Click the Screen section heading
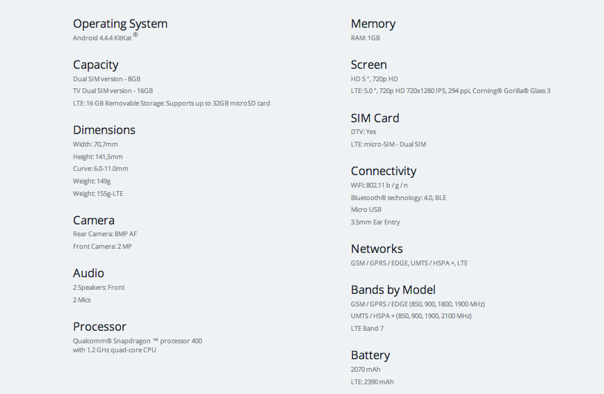The width and height of the screenshot is (604, 394). tap(368, 65)
